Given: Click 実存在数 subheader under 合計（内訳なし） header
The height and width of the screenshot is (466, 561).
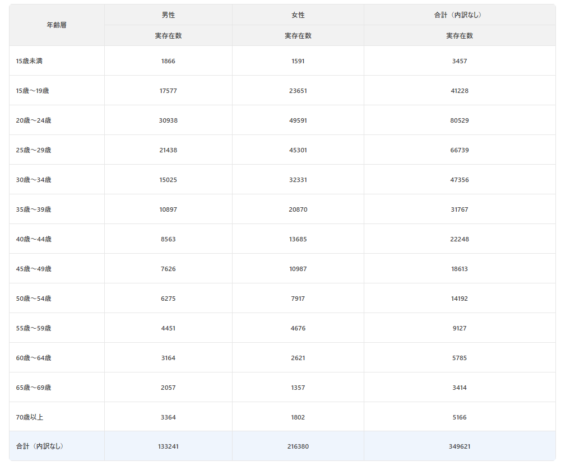Looking at the screenshot, I should [x=460, y=36].
